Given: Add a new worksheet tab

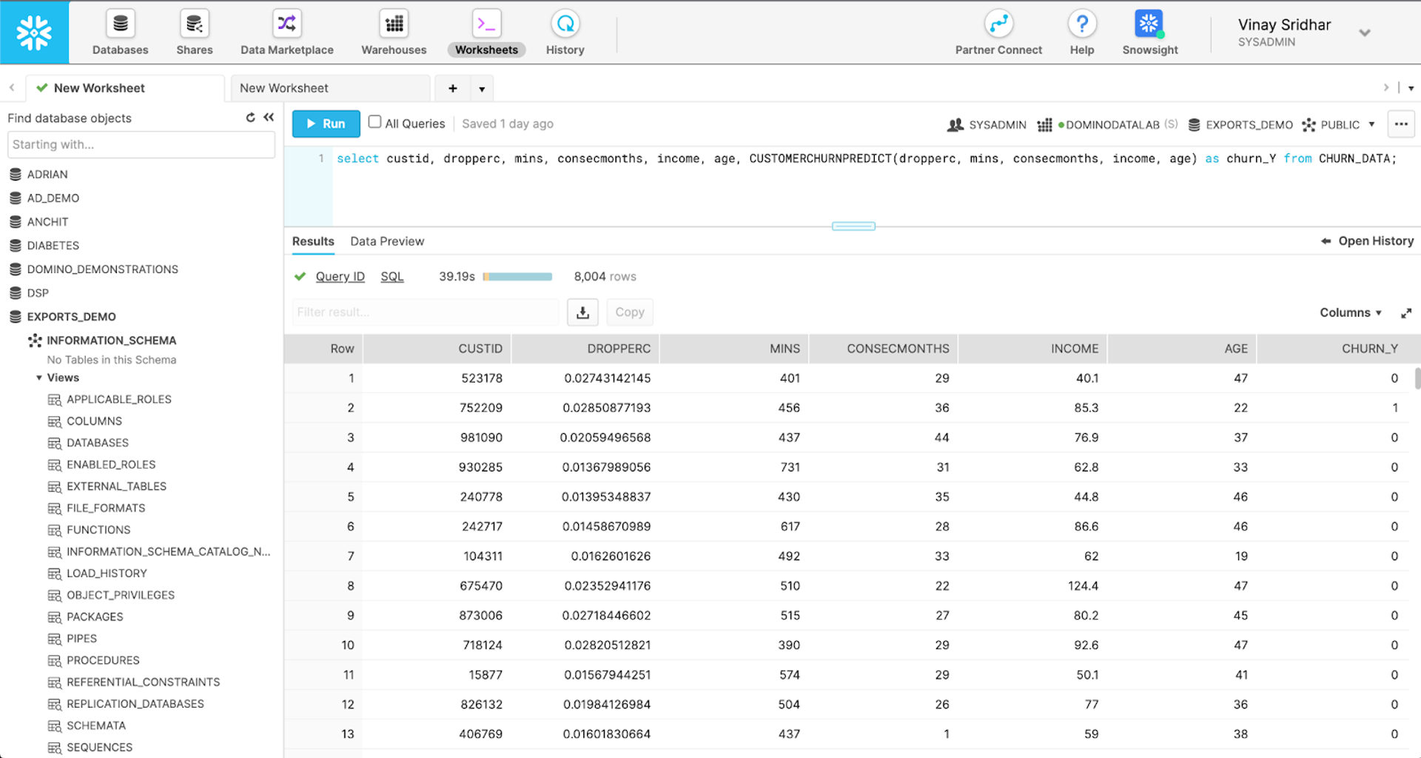Looking at the screenshot, I should [453, 89].
